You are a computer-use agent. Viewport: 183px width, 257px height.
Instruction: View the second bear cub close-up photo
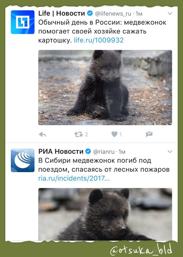(105, 214)
